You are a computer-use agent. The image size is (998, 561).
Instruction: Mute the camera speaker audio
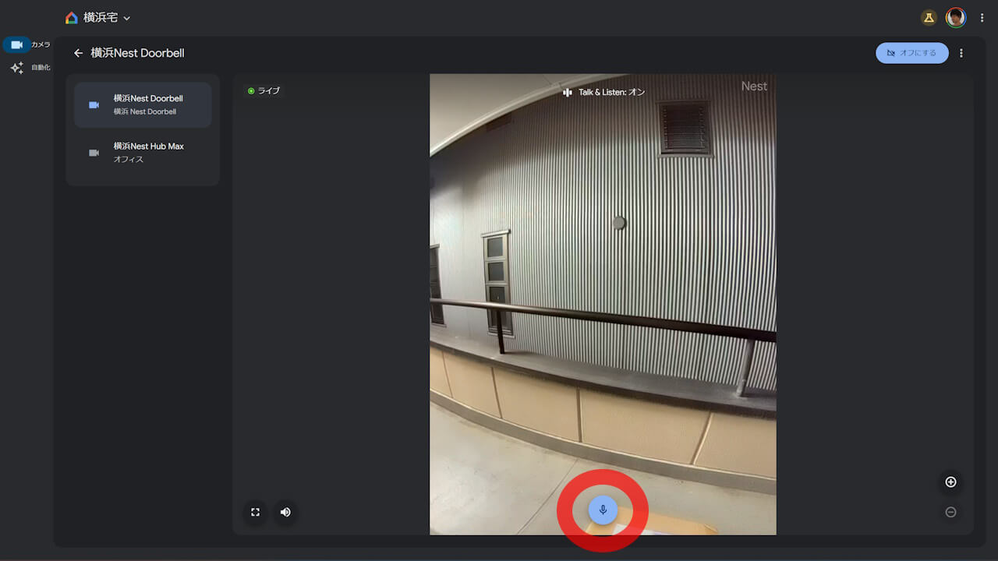click(285, 512)
